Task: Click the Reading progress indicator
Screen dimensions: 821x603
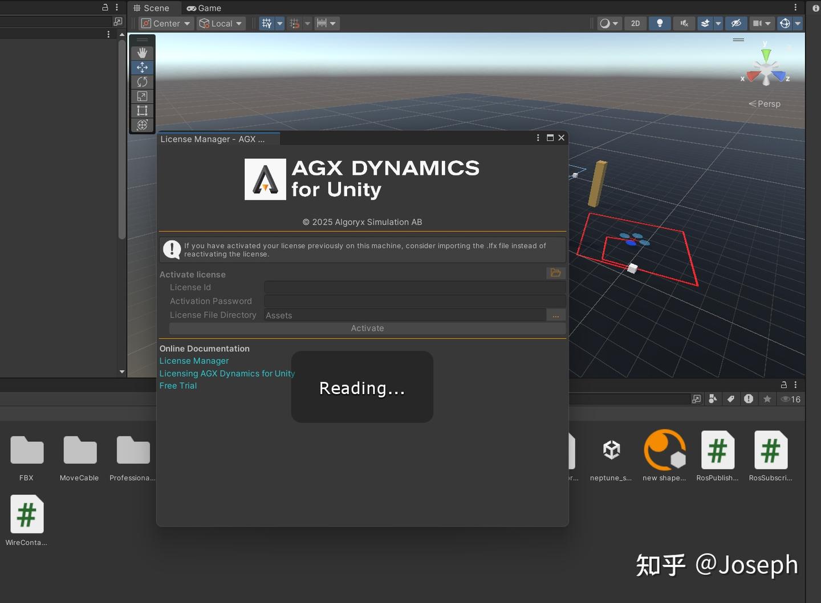Action: 362,387
